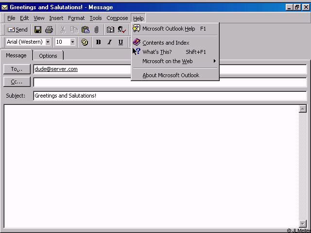Open the Address Book icon
Viewport: 311px width, 233px height.
click(111, 30)
